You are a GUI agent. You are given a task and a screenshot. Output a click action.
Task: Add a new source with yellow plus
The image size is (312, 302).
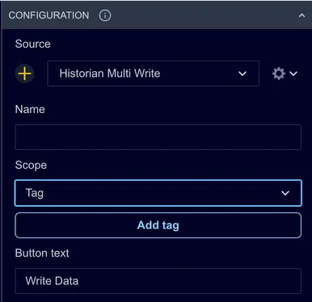[24, 73]
